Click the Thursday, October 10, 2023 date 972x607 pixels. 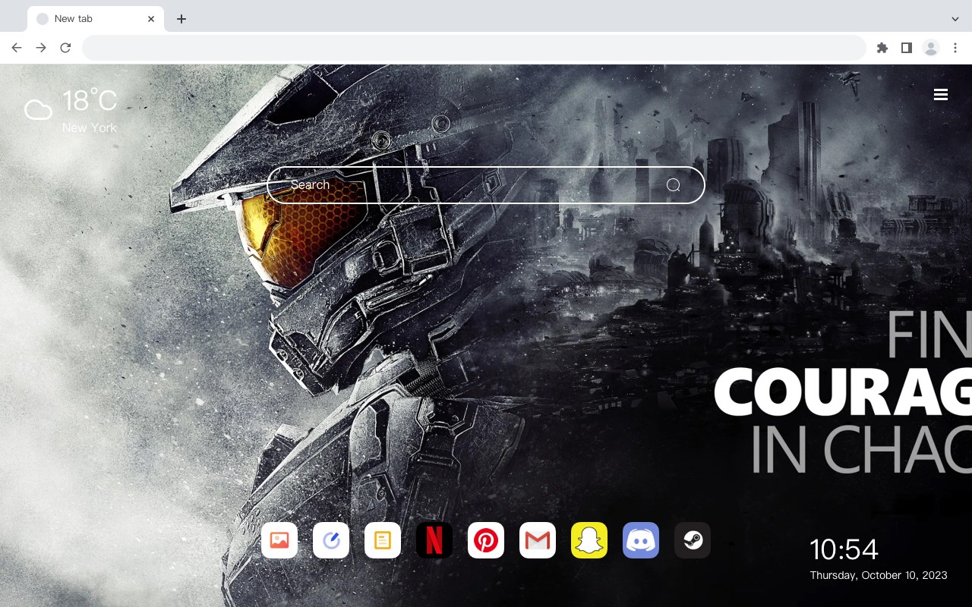(879, 575)
